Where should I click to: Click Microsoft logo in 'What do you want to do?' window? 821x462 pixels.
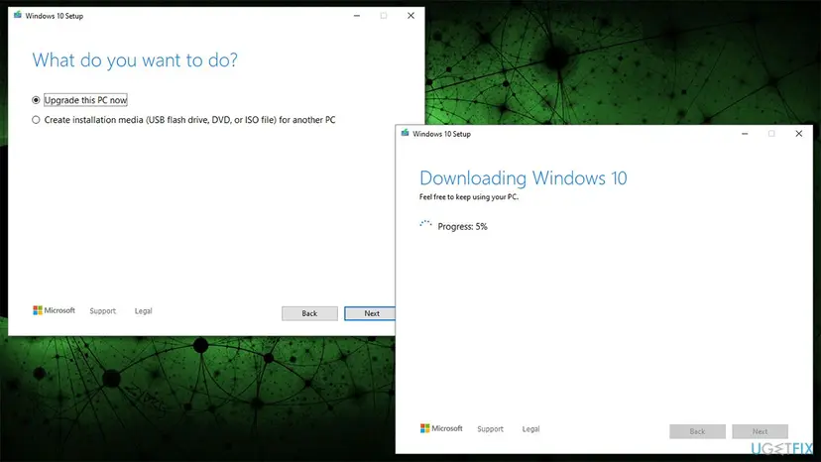tap(54, 310)
